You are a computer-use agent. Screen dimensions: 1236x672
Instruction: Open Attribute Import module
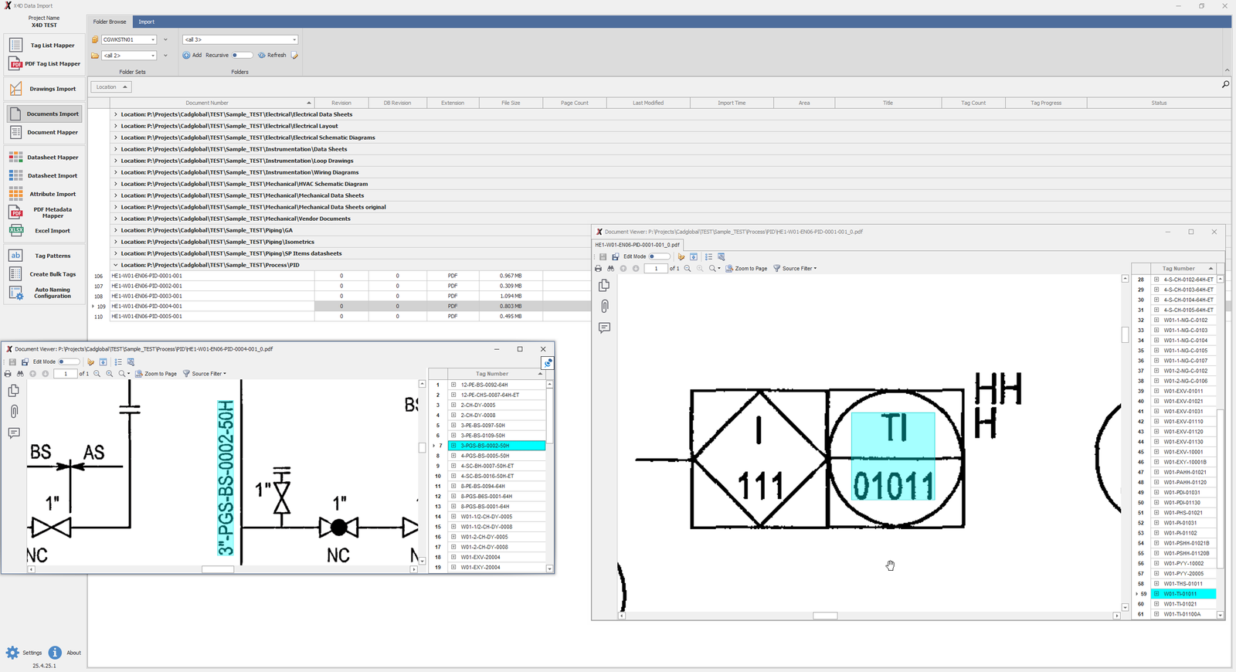[x=44, y=194]
